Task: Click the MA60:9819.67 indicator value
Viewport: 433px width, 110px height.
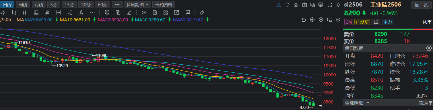Action: pos(188,20)
